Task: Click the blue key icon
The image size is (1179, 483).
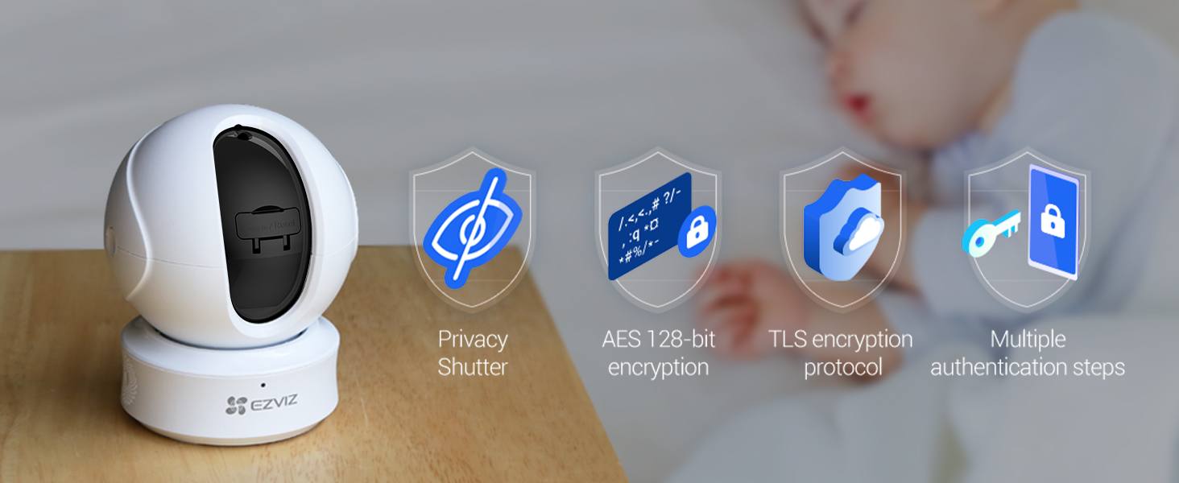Action: coord(991,234)
